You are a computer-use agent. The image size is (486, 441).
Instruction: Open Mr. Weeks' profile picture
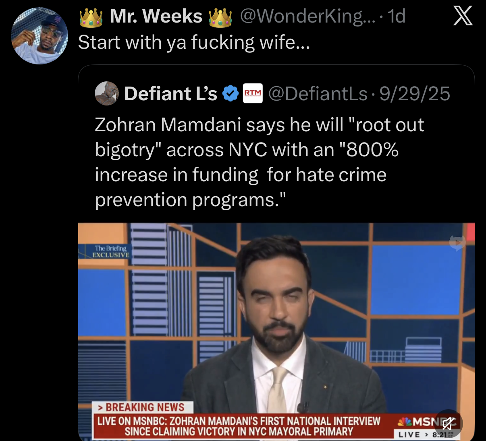[x=39, y=36]
